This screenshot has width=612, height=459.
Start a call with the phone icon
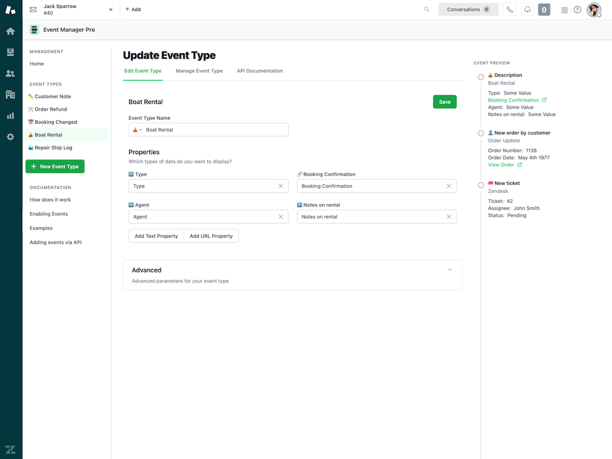click(510, 10)
